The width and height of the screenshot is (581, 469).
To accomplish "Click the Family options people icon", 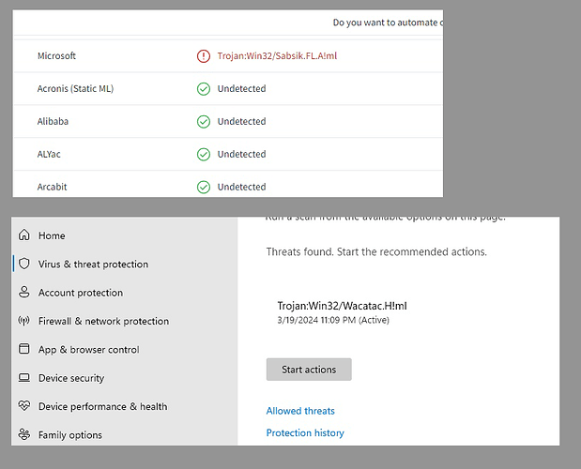I will [24, 435].
